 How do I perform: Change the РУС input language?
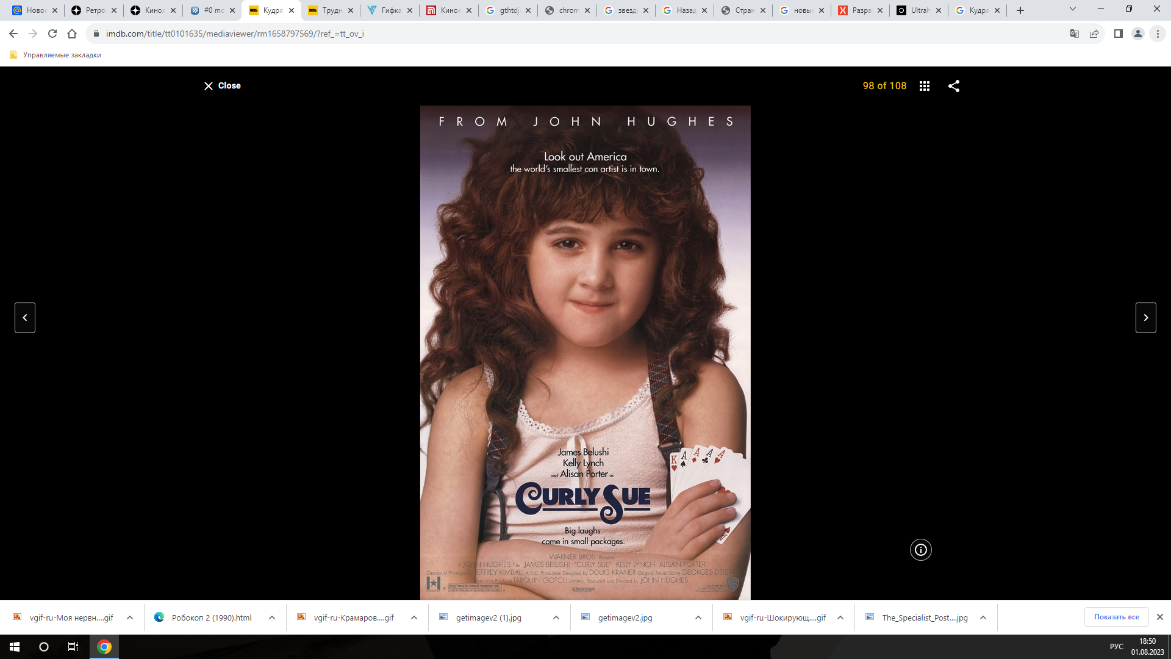click(x=1116, y=647)
